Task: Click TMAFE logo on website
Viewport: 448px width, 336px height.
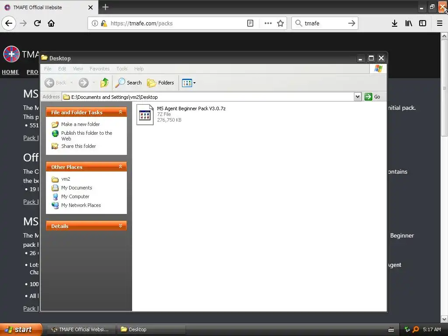Action: tap(11, 54)
